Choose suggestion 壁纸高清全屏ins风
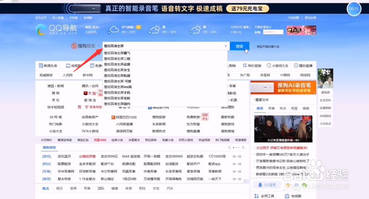369x199 pixels. 118,87
